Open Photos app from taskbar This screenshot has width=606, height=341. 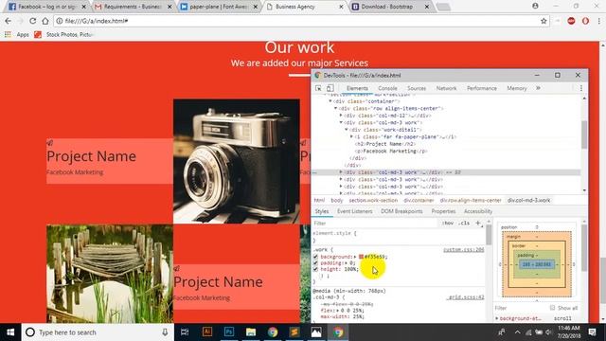pyautogui.click(x=316, y=332)
